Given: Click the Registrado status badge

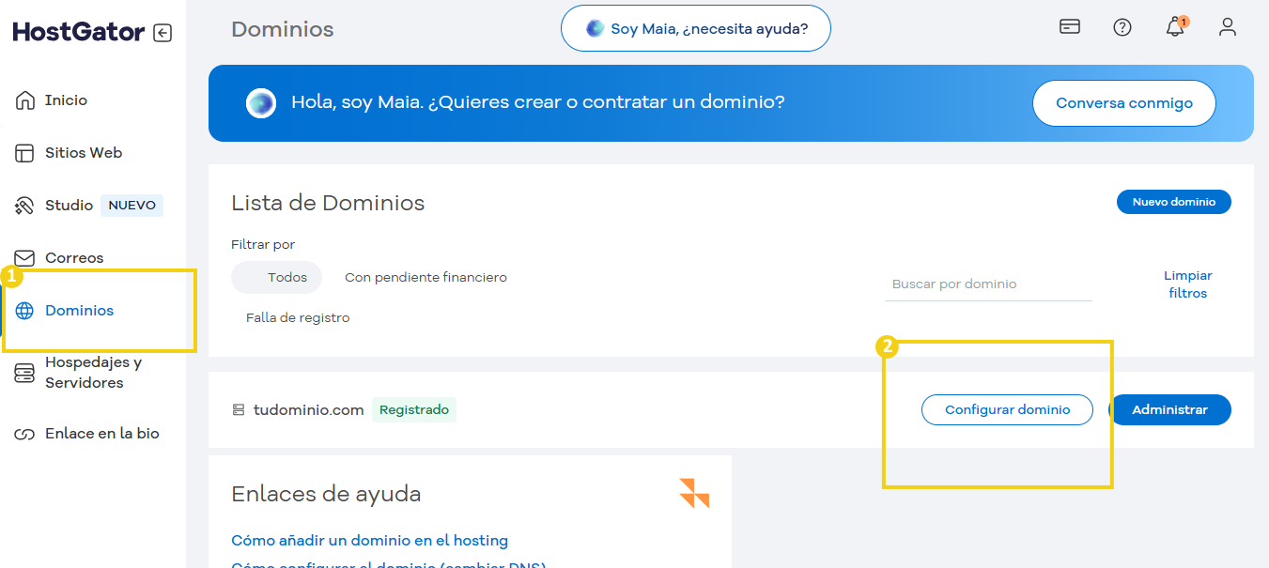Looking at the screenshot, I should click(x=414, y=409).
